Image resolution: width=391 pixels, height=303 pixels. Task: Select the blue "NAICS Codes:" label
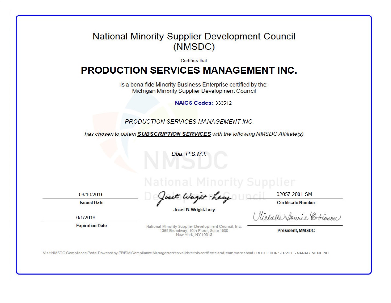point(194,103)
